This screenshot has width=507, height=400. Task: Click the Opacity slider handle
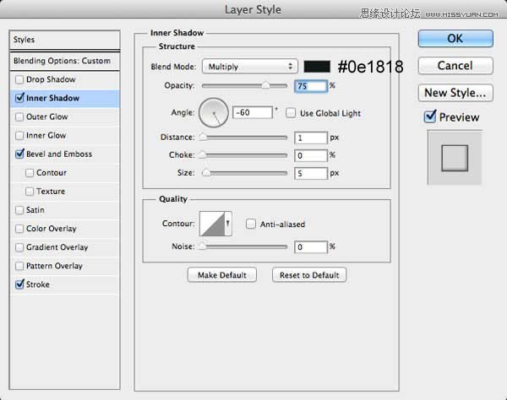click(265, 85)
